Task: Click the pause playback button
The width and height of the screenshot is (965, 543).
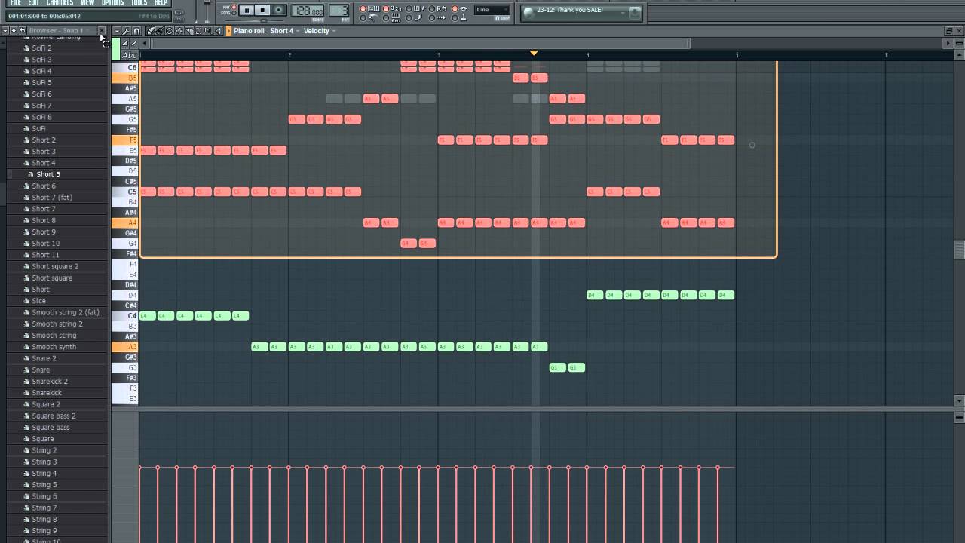Action: (x=247, y=10)
